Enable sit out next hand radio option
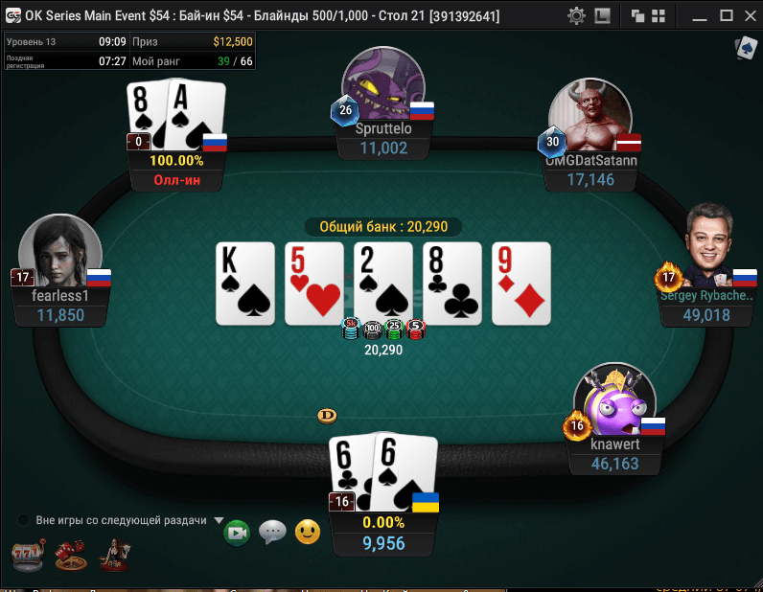The width and height of the screenshot is (763, 592). [x=23, y=520]
